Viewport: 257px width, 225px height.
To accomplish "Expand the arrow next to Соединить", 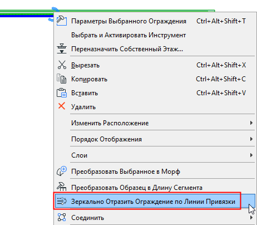I will tap(251, 217).
